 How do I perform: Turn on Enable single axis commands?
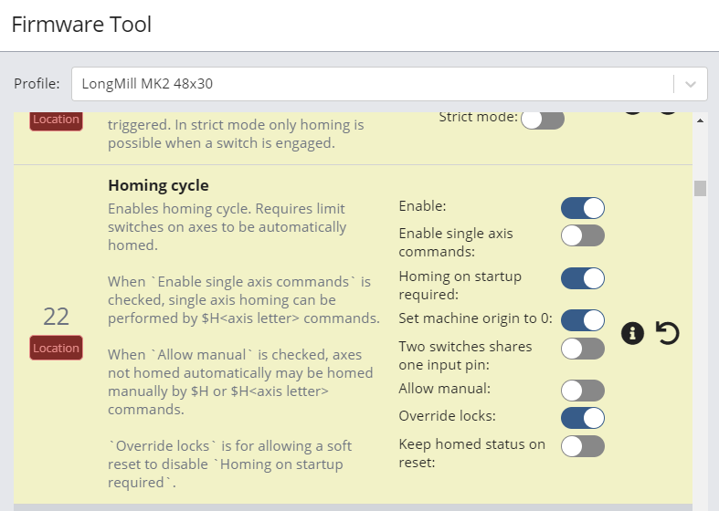pos(583,235)
